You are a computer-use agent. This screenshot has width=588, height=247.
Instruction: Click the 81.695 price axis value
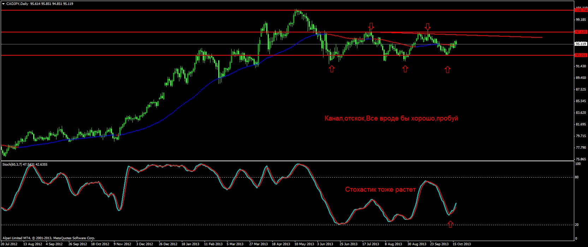(x=581, y=124)
